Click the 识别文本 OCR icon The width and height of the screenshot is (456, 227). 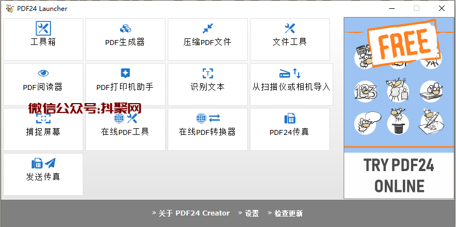pos(208,73)
